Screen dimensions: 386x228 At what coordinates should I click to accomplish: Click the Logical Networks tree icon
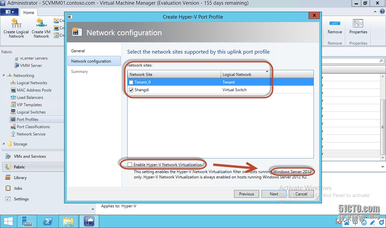click(x=13, y=83)
